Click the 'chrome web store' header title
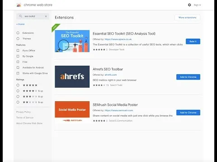Viewport: 217px width, 162px height. [x=38, y=5]
